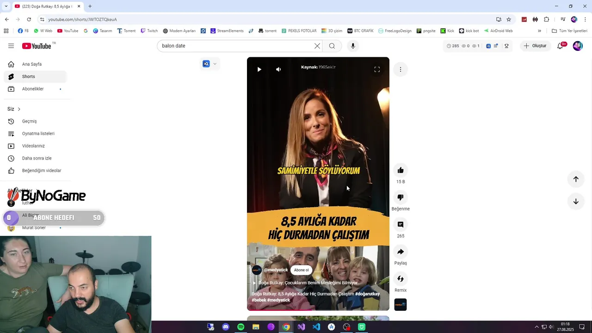The height and width of the screenshot is (333, 592).
Task: Go to the YouTube home logo
Action: click(37, 46)
